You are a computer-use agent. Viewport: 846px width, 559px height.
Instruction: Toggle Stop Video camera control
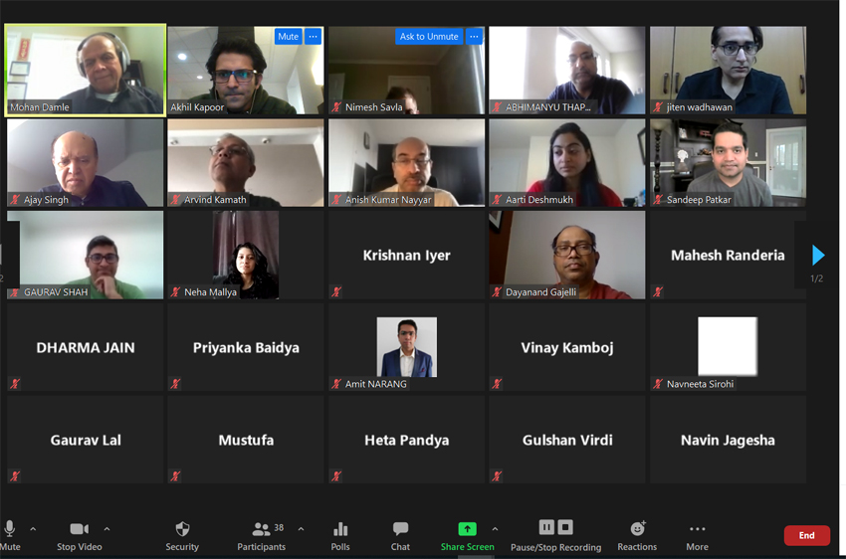[80, 529]
